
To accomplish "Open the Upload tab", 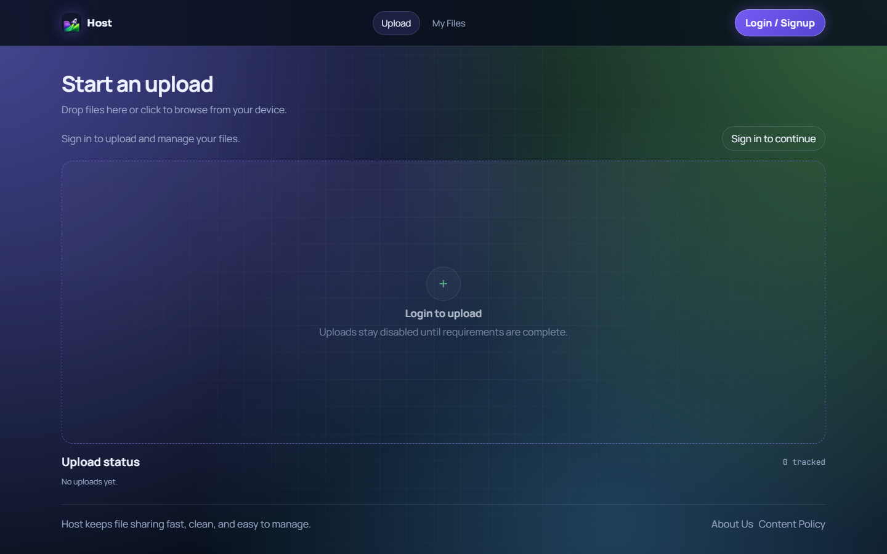I will click(x=396, y=23).
